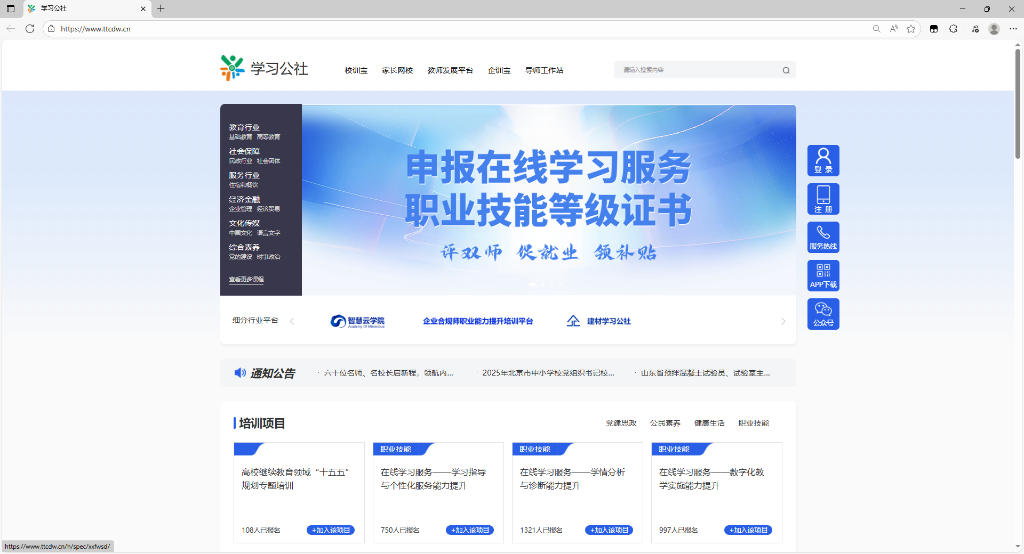Click the 学习公社 logo
The height and width of the screenshot is (554, 1024).
pos(264,68)
